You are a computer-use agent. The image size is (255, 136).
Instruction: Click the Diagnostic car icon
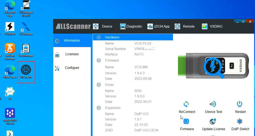point(123,26)
